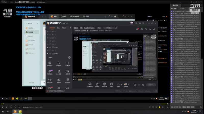Click the 麦克风 microphone icon
This screenshot has height=114, width=204.
pos(118,84)
